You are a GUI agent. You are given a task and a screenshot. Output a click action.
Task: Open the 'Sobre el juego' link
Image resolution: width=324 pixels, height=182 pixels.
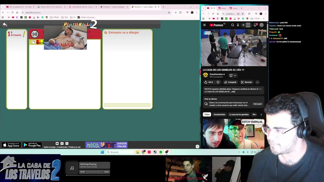(49, 147)
